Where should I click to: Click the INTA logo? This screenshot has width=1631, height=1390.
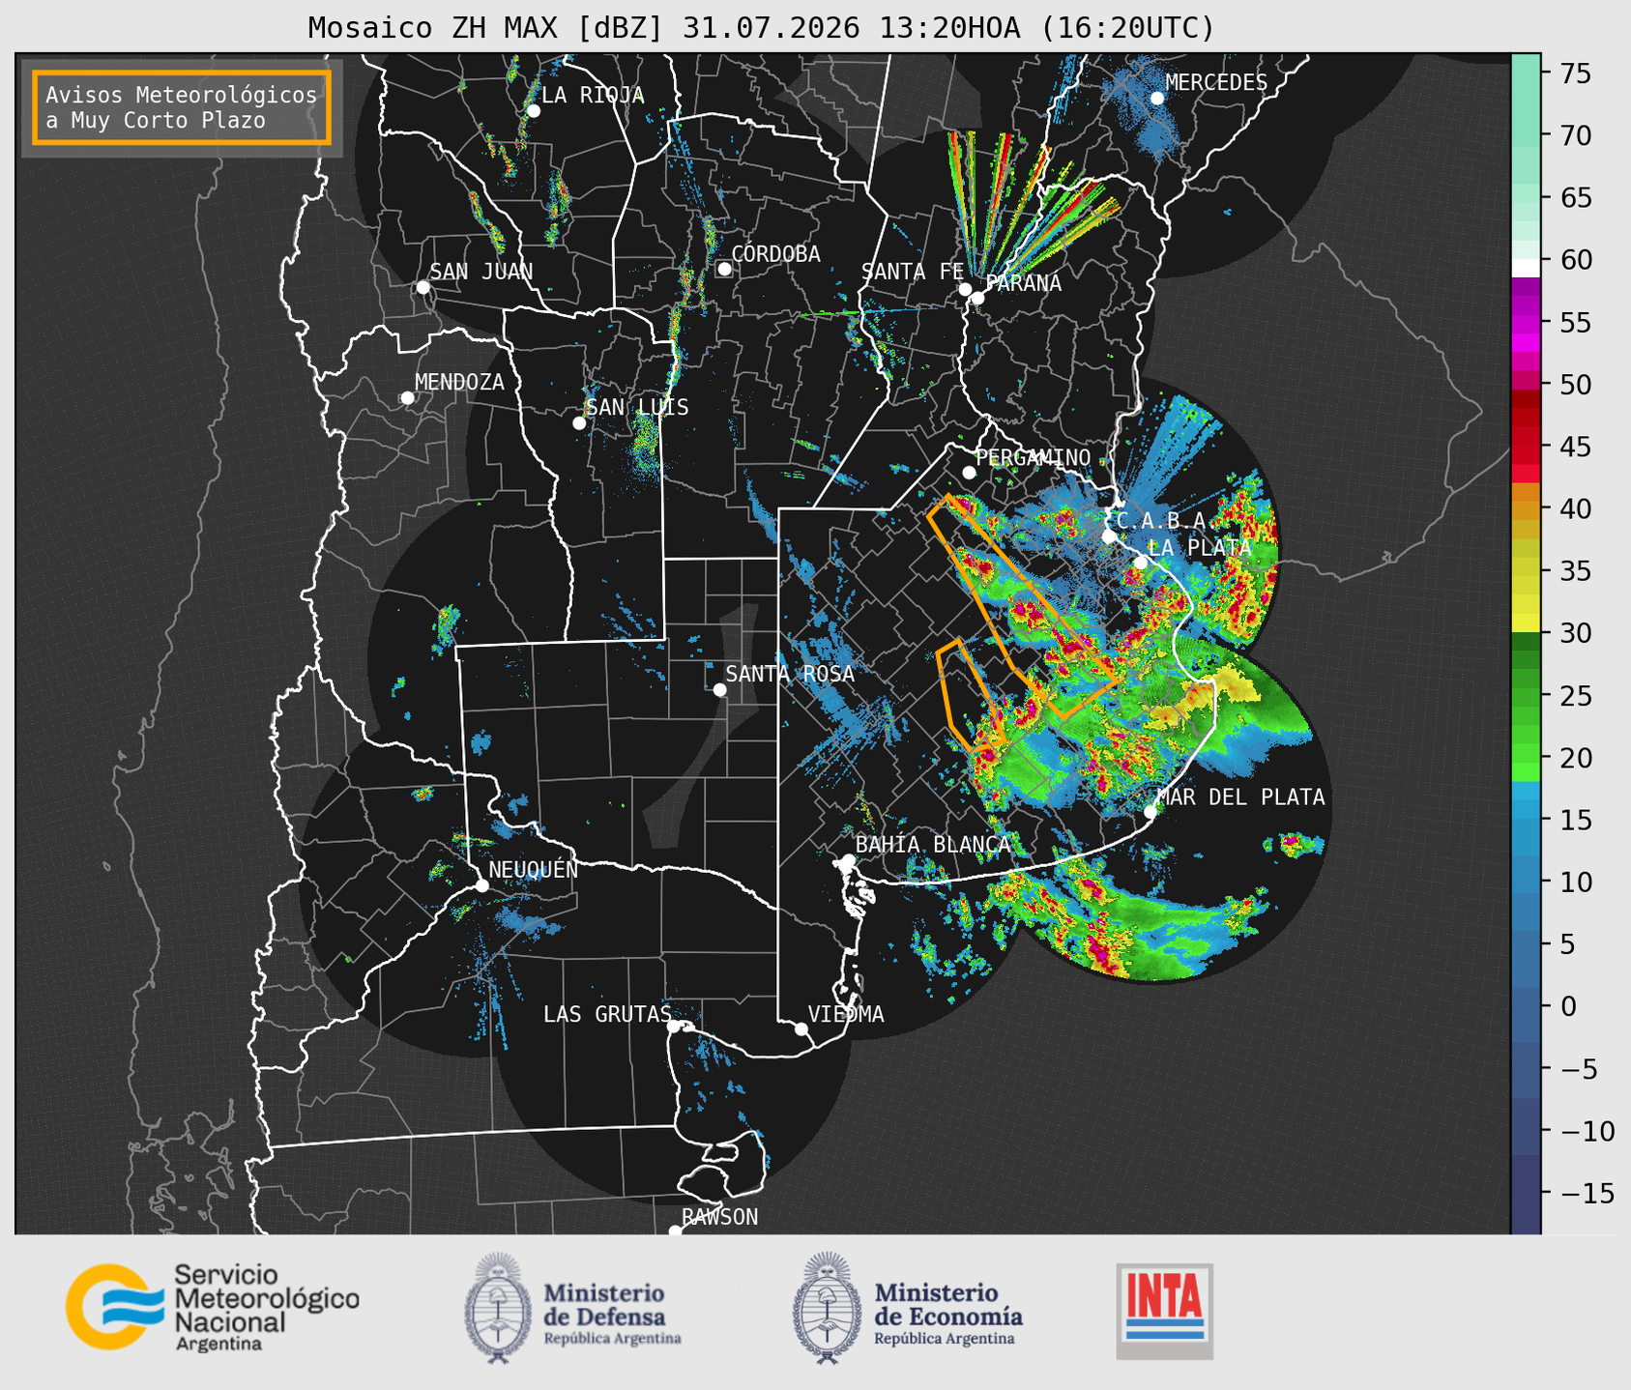[1164, 1311]
